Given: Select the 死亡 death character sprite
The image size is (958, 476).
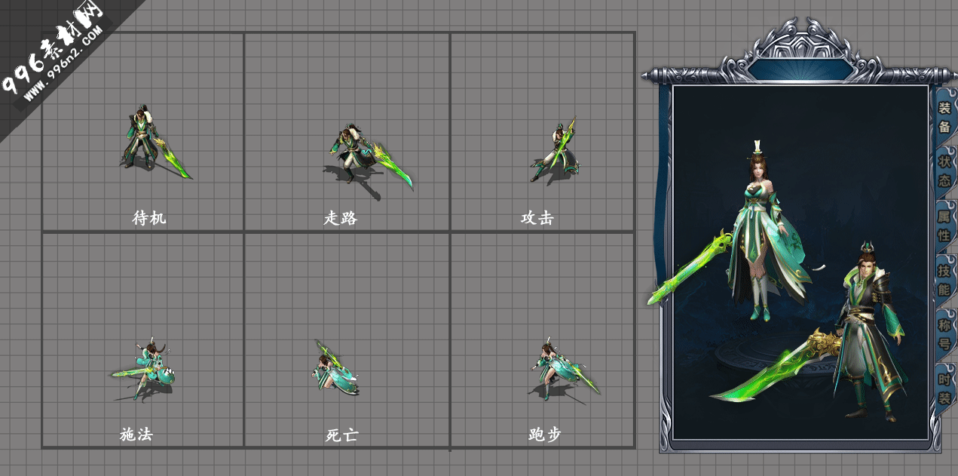Looking at the screenshot, I should [x=335, y=367].
